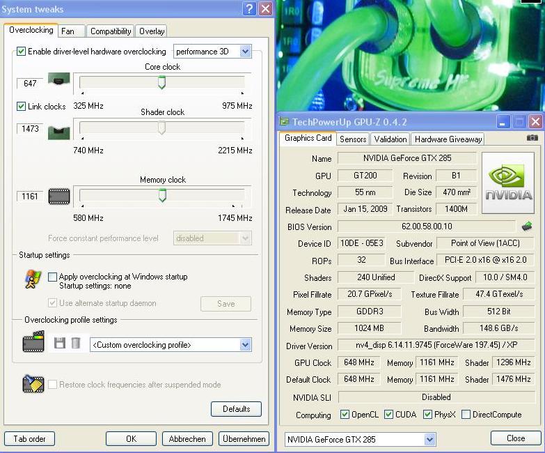The image size is (545, 453).
Task: Toggle the CUDA checkbox in GPU-Z
Action: pos(388,415)
